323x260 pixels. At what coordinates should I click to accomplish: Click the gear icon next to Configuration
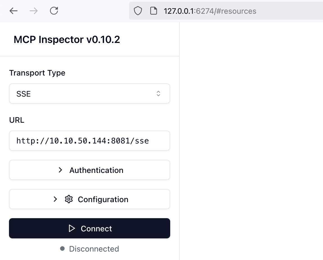tap(69, 199)
